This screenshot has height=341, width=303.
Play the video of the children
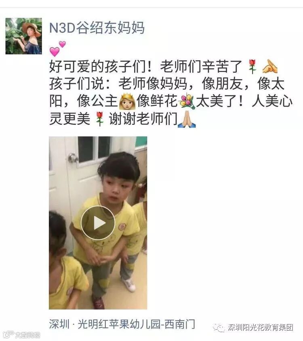pyautogui.click(x=98, y=223)
